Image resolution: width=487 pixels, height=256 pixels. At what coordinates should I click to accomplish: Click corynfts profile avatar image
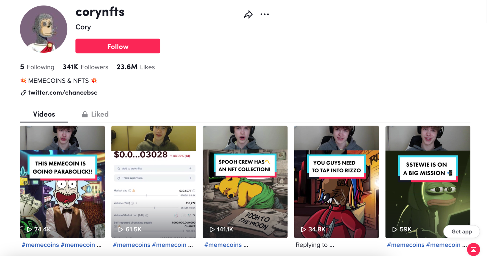point(43,29)
